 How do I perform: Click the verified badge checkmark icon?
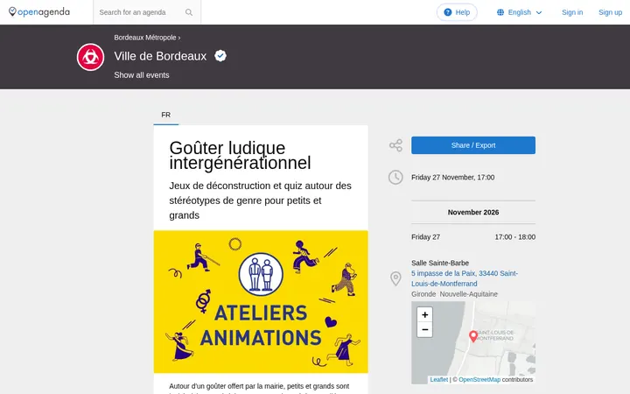(x=220, y=55)
